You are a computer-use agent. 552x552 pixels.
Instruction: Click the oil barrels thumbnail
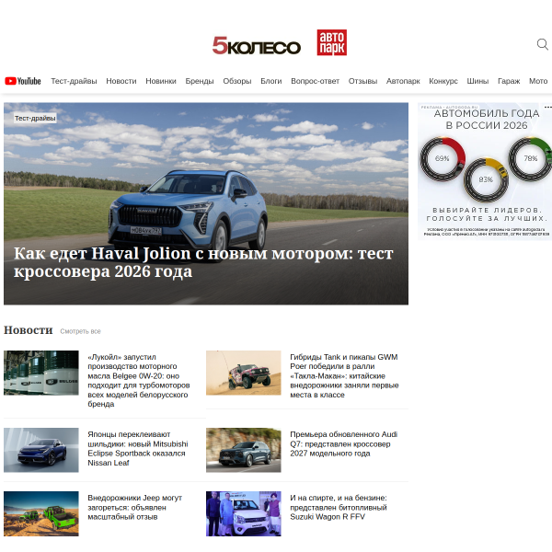pyautogui.click(x=41, y=373)
